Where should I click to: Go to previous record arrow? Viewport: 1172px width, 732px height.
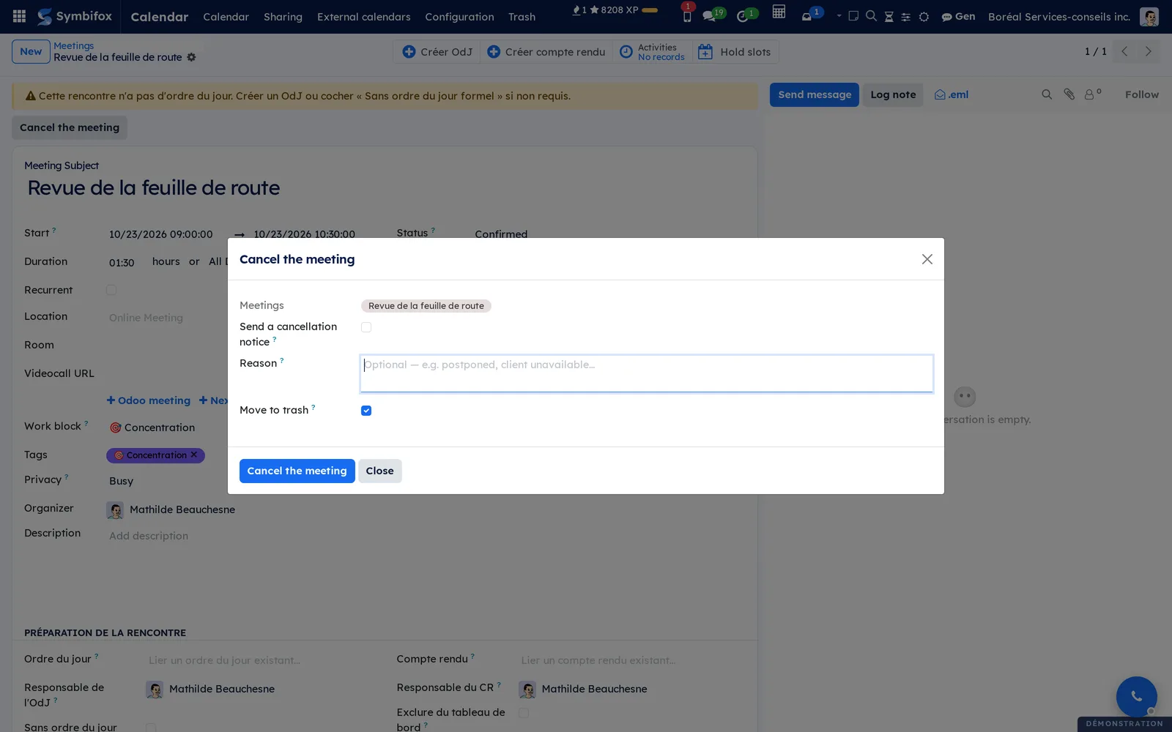1124,51
